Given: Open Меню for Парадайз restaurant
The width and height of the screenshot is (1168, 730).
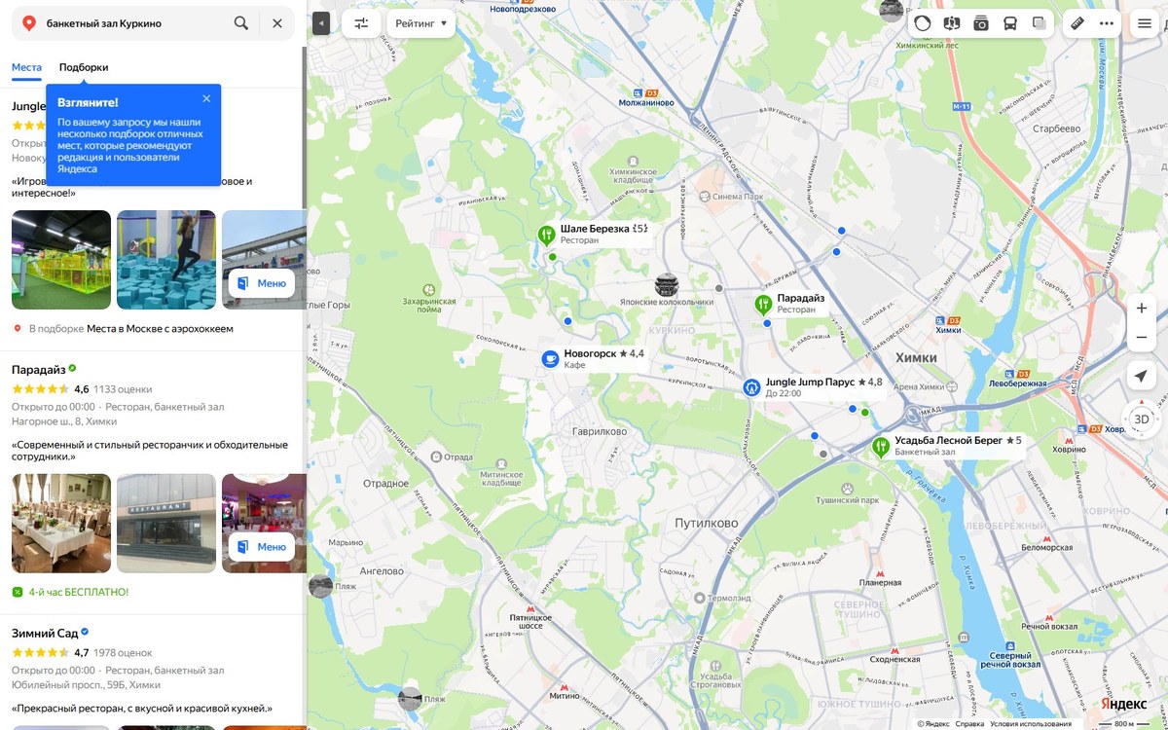Looking at the screenshot, I should pos(262,547).
